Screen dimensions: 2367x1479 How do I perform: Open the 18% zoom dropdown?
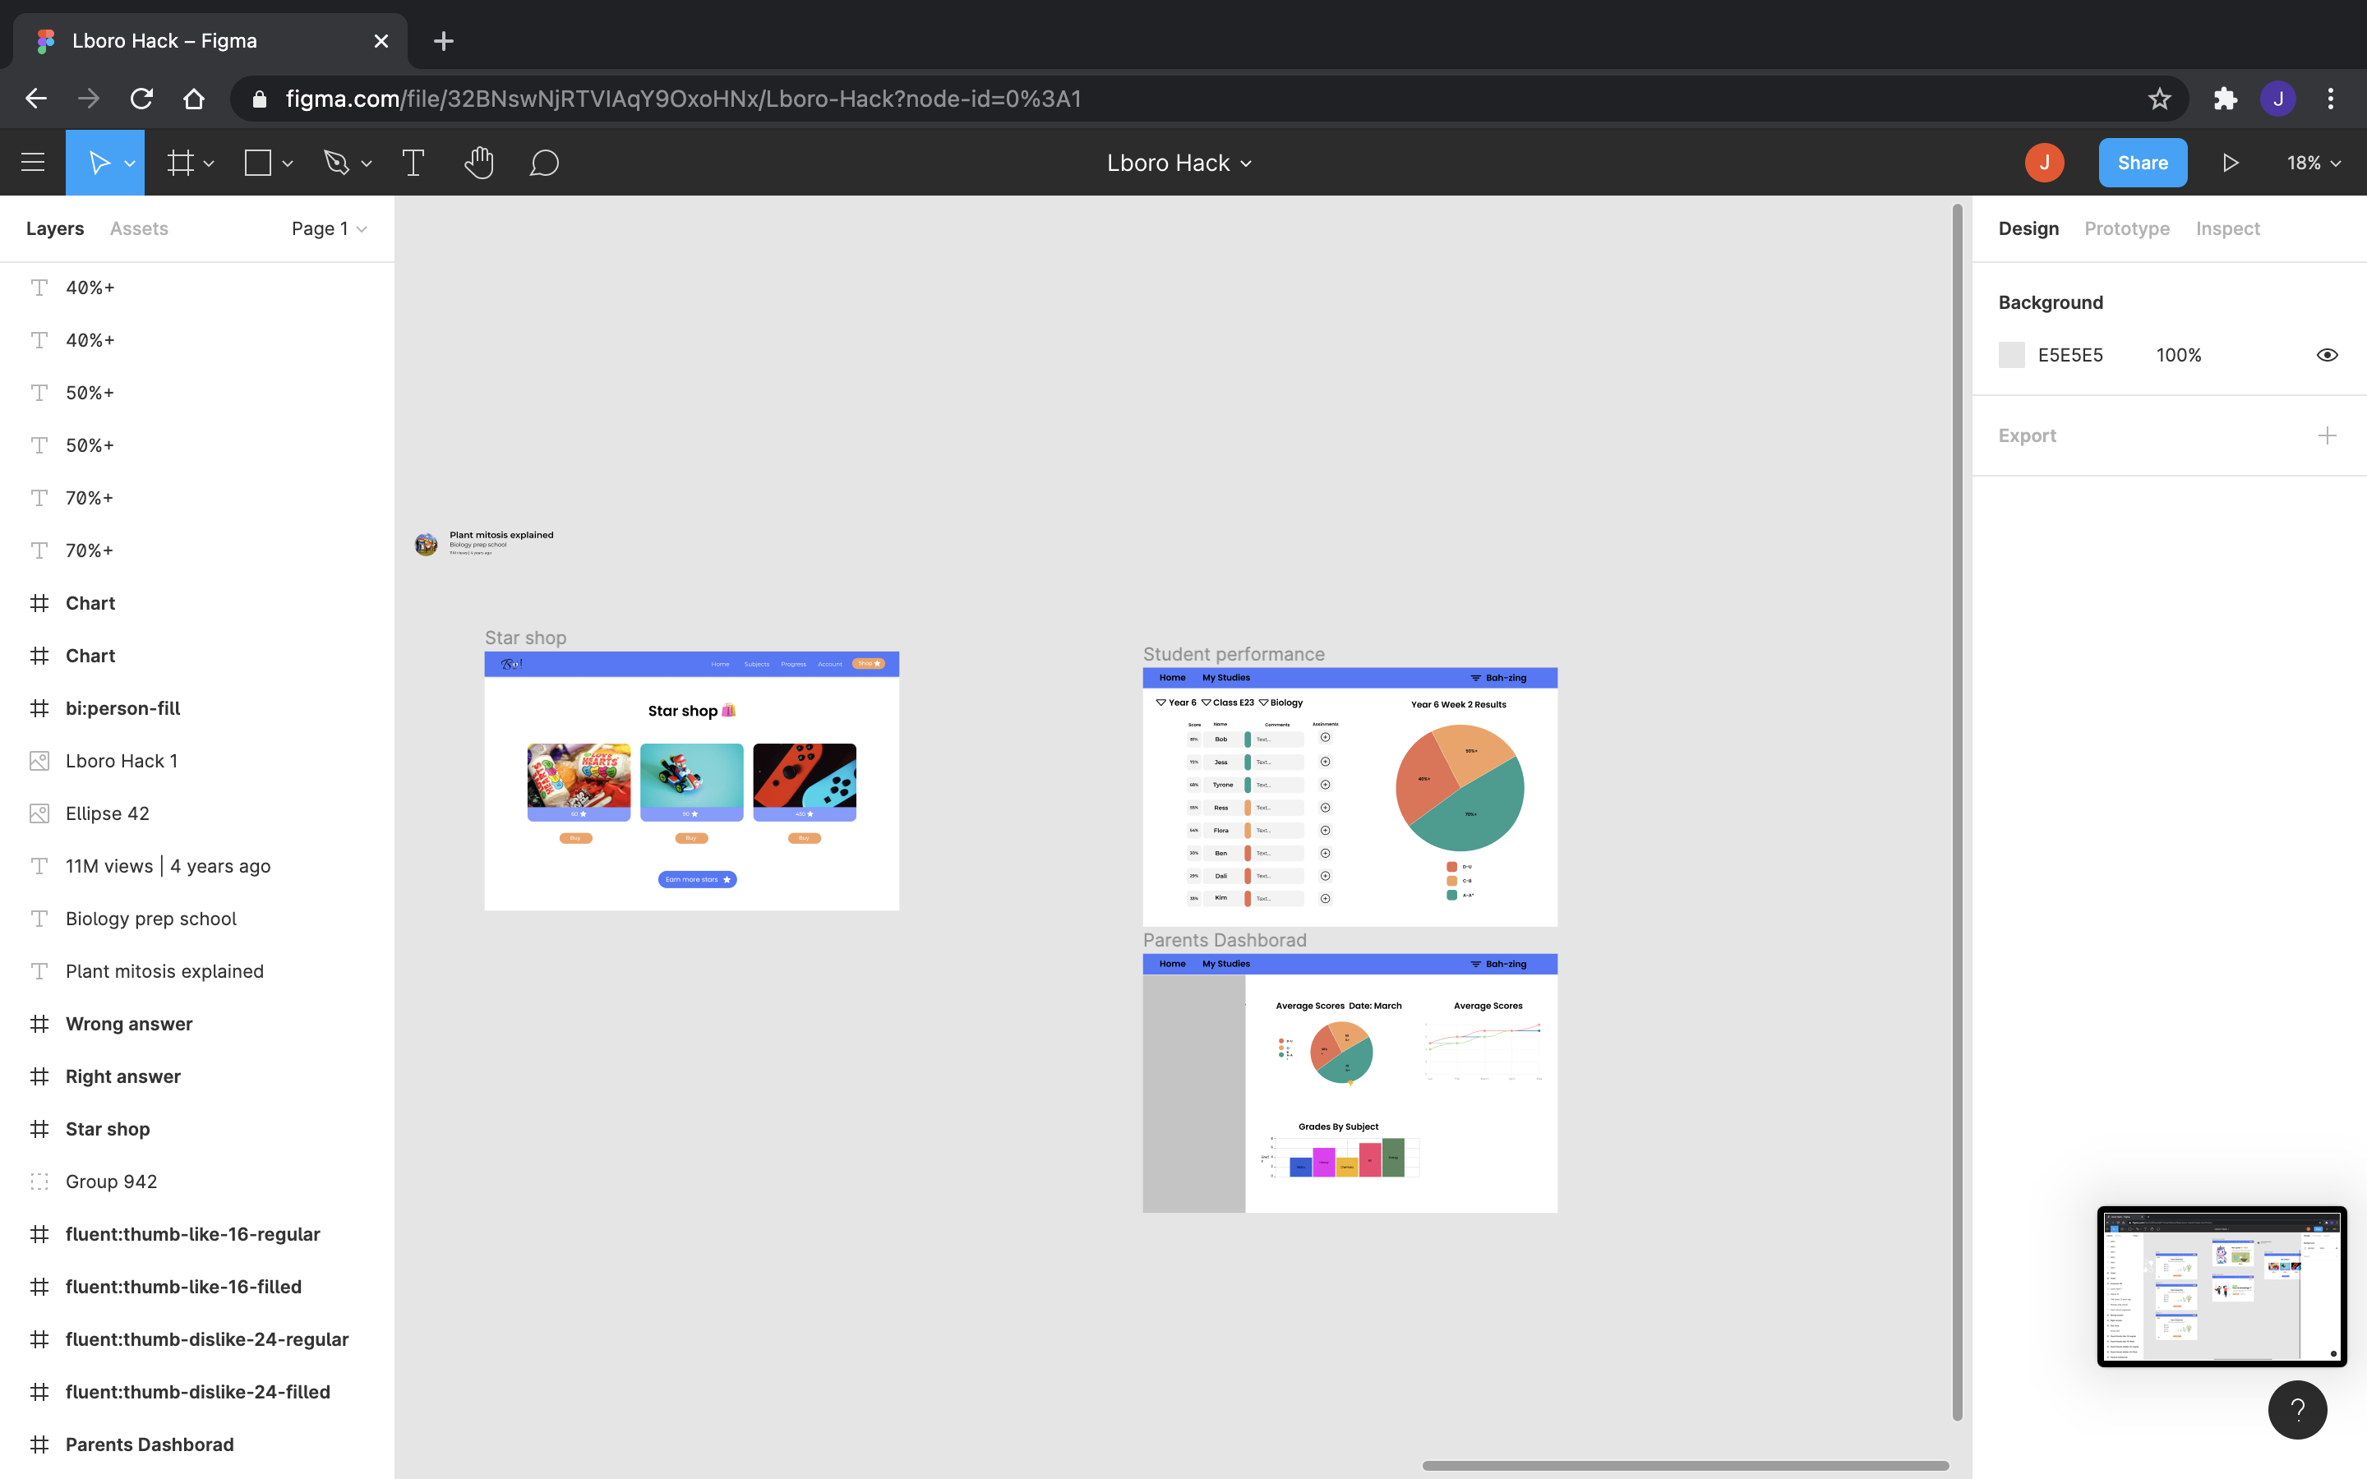tap(2314, 163)
